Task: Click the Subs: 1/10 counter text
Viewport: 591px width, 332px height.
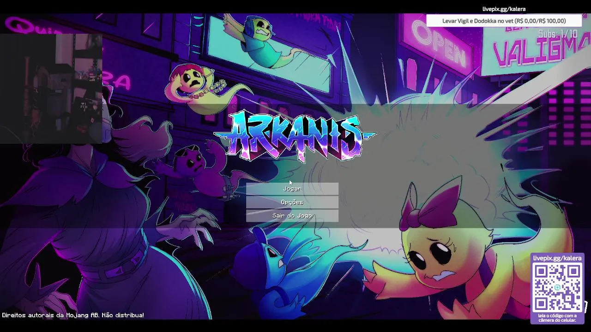Action: [558, 34]
